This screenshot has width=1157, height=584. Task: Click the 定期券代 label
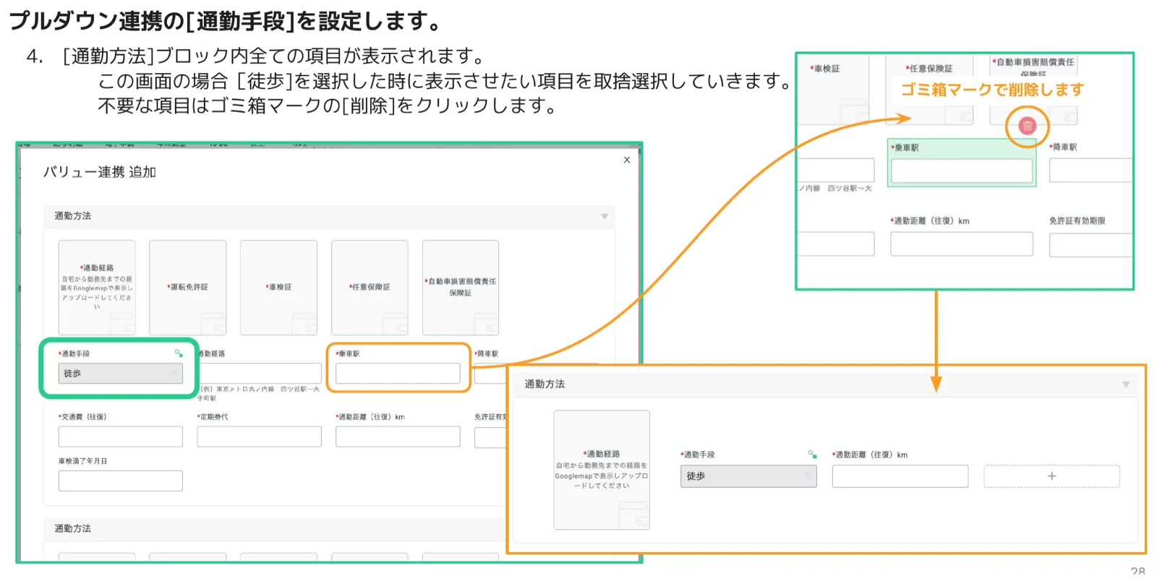pos(213,417)
